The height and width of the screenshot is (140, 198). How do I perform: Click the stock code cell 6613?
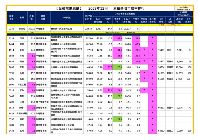coord(11,108)
